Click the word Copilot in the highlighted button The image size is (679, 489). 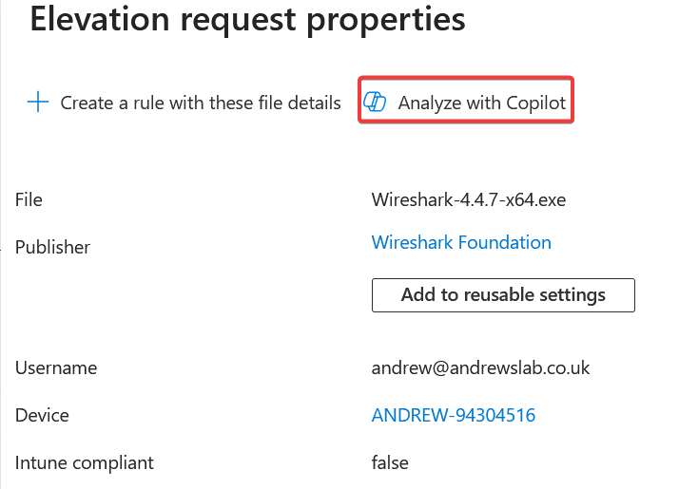536,103
